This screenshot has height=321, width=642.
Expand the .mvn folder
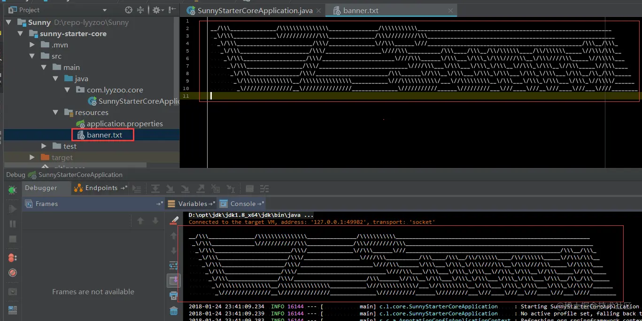[32, 45]
